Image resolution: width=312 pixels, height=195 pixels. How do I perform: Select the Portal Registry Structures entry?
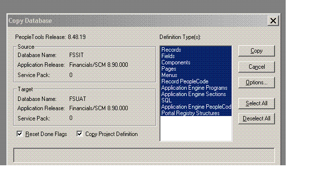[196, 113]
